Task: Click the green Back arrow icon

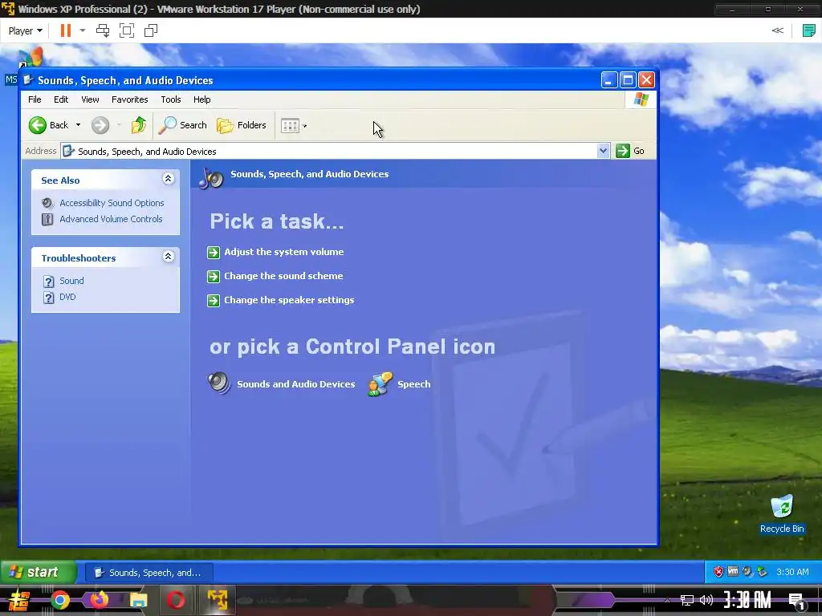Action: click(x=38, y=125)
